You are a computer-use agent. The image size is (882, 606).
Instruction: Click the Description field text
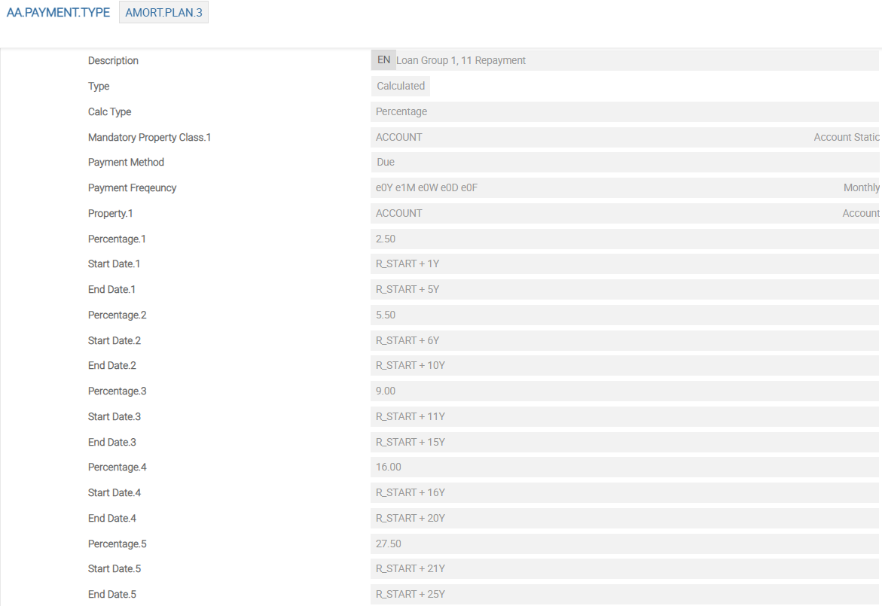click(461, 60)
